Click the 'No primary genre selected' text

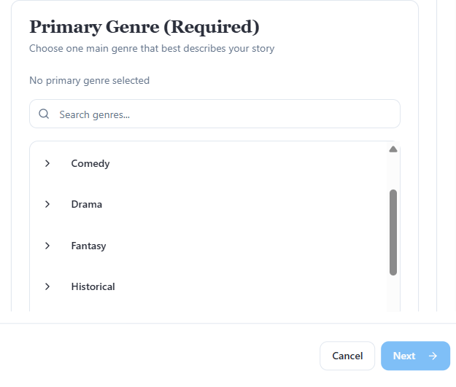coord(89,80)
